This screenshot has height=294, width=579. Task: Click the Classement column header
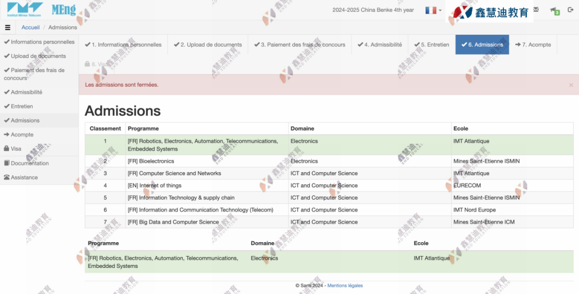[105, 128]
